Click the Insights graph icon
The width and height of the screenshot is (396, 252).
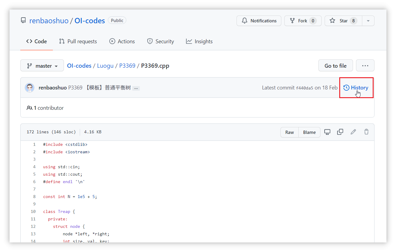189,41
